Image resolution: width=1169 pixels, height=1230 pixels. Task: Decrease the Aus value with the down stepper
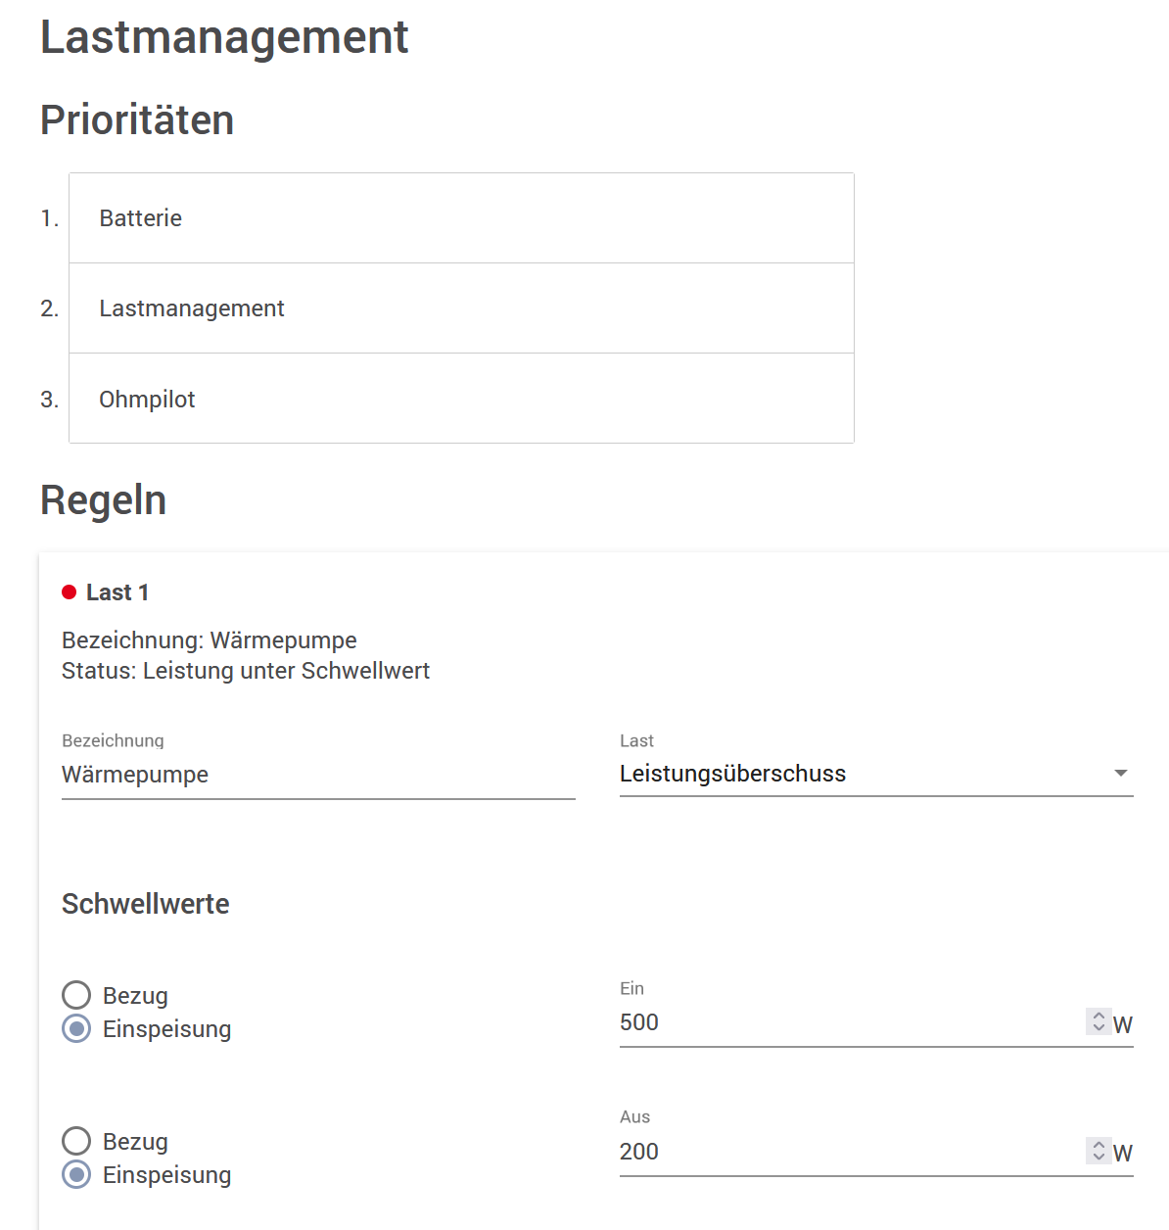pos(1098,1159)
